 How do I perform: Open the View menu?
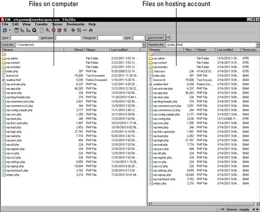tap(27, 24)
